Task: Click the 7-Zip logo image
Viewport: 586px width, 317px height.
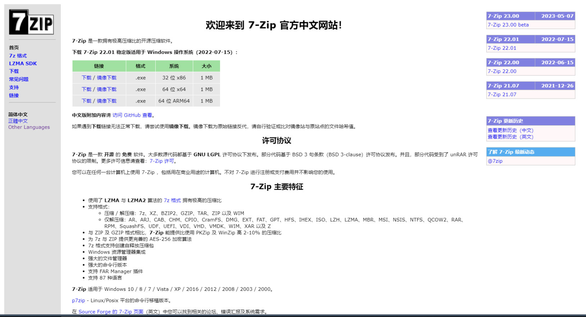Action: coord(31,22)
